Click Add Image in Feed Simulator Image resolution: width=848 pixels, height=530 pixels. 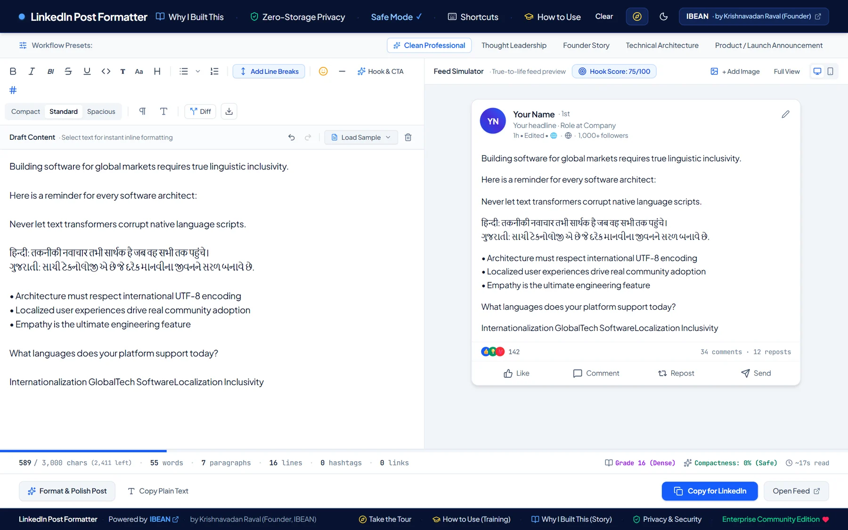tap(735, 72)
